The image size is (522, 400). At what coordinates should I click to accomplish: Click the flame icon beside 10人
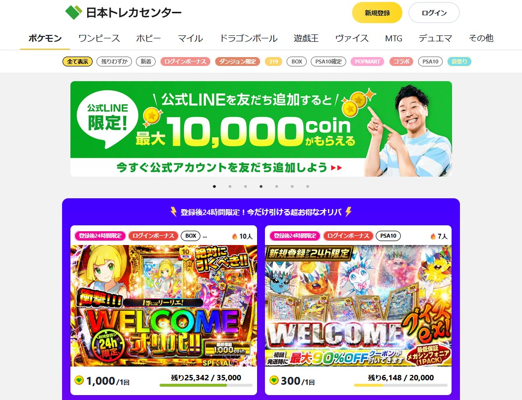click(x=235, y=236)
